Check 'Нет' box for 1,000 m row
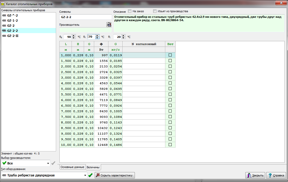Image resolution: width=288 pixels, height=182 pixels. click(170, 55)
